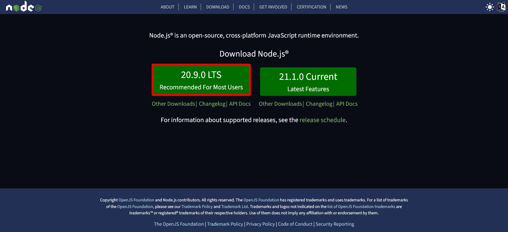Image resolution: width=508 pixels, height=232 pixels.
Task: Open the DOWNLOAD nav item
Action: 218,7
